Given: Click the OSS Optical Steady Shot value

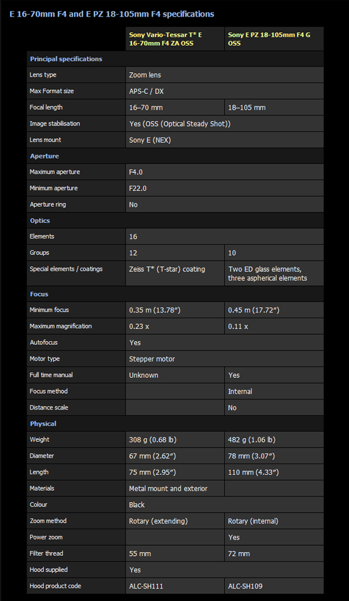Looking at the screenshot, I should [x=180, y=124].
